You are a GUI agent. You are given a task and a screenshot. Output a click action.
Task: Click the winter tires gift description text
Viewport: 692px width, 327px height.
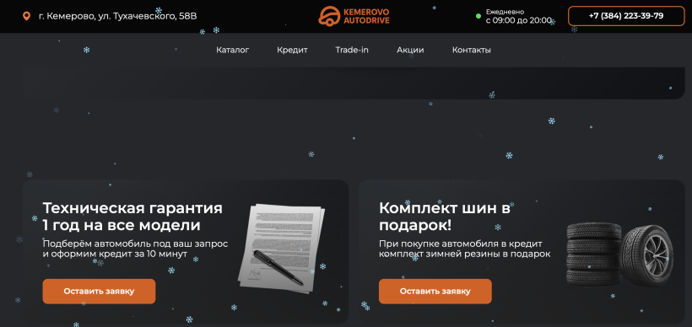click(x=465, y=249)
